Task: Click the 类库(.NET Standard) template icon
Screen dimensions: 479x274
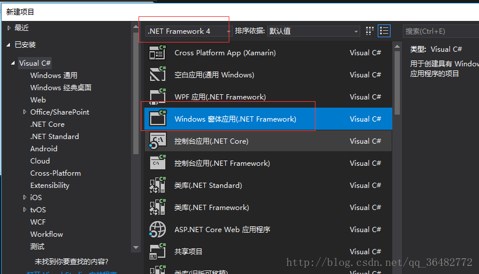Action: pos(158,185)
